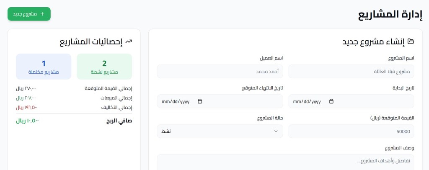Click the trend chart icon beside إحصائيات المشاريع
Screen dimensions: 429x170
129,41
